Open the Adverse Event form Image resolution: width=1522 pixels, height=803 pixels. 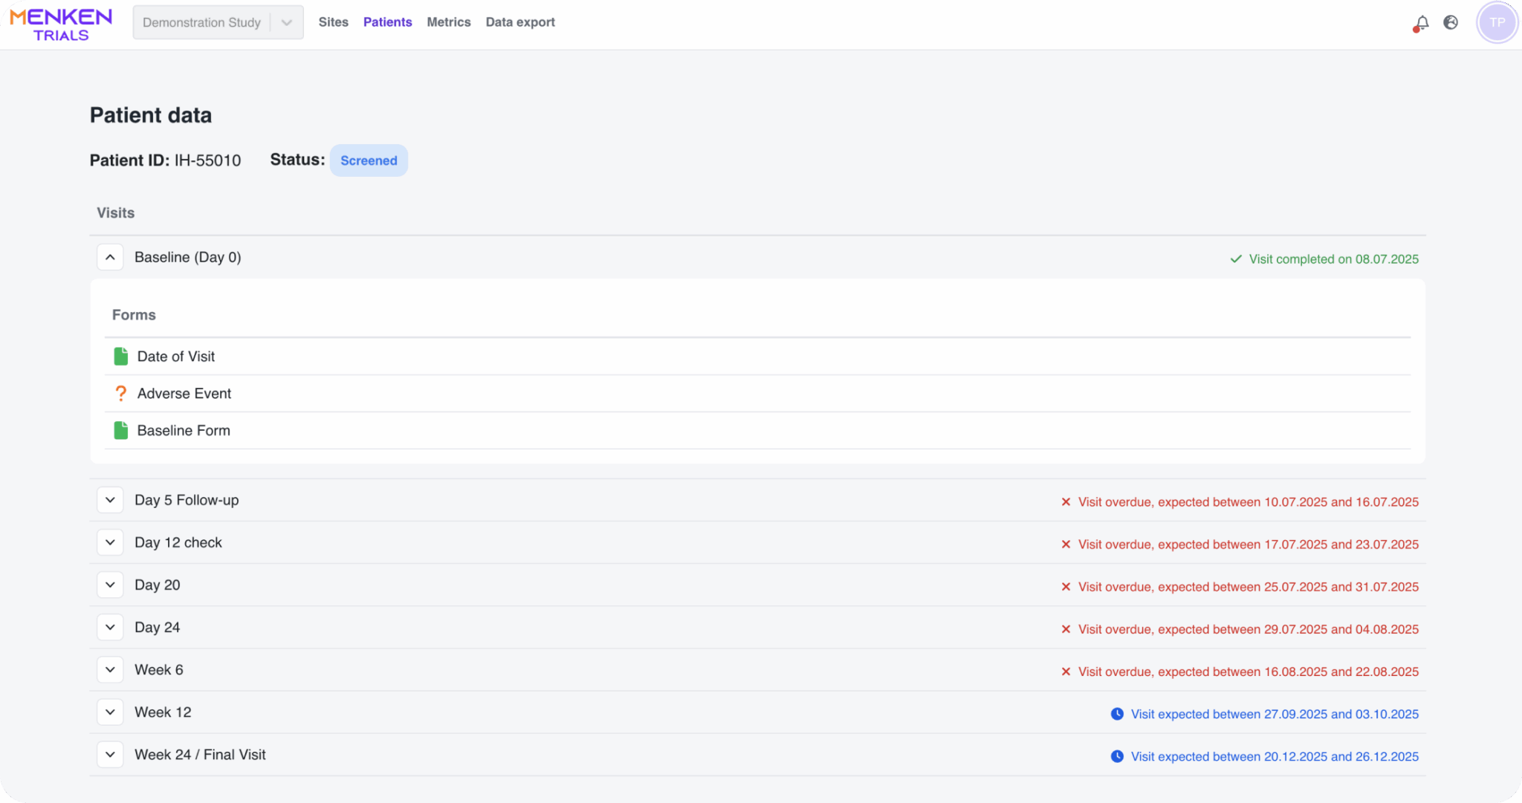(x=184, y=394)
